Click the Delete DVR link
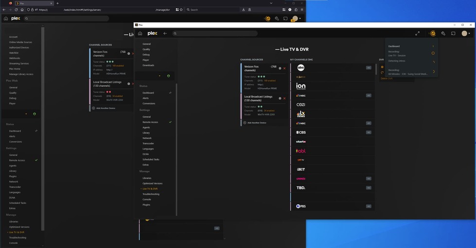476x248 pixels. (x=387, y=79)
